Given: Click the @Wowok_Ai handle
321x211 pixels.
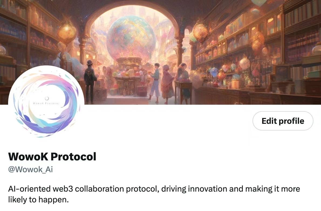Looking at the screenshot, I should coord(30,169).
